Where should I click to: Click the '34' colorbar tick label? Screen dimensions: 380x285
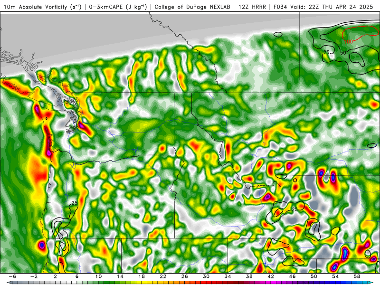(228, 276)
